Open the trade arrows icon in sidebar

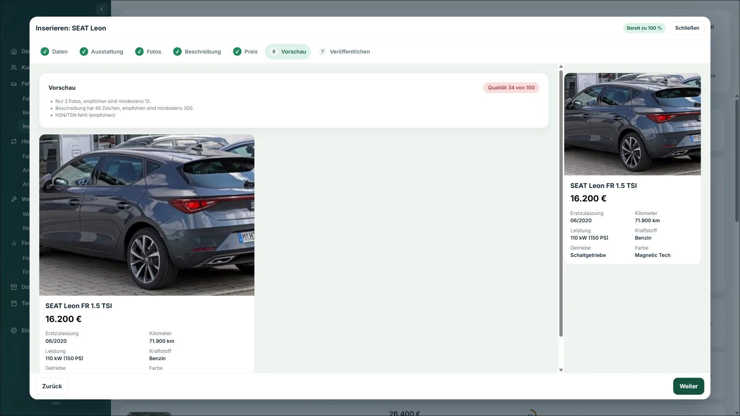(14, 141)
